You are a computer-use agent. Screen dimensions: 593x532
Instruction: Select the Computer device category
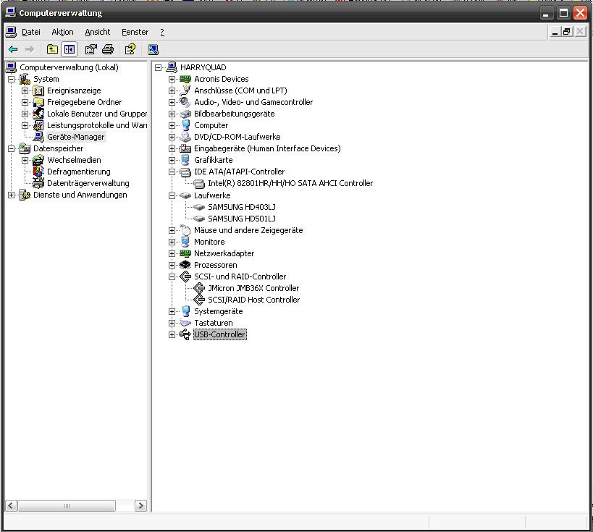[211, 125]
